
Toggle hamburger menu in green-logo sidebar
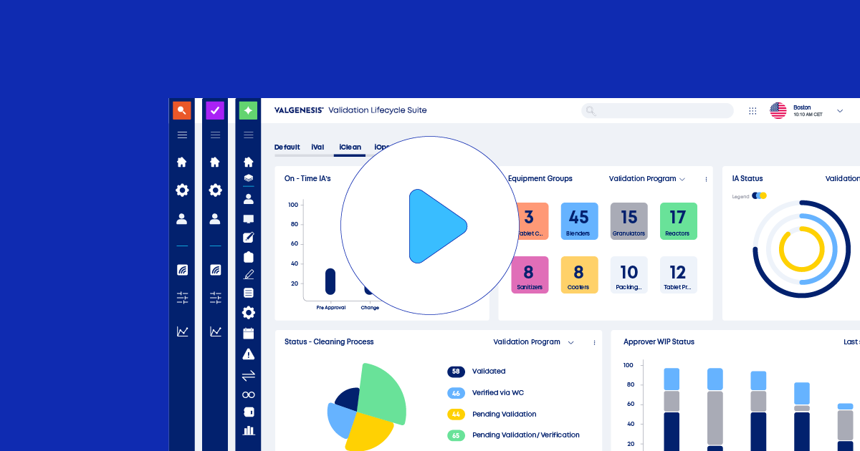click(x=248, y=135)
